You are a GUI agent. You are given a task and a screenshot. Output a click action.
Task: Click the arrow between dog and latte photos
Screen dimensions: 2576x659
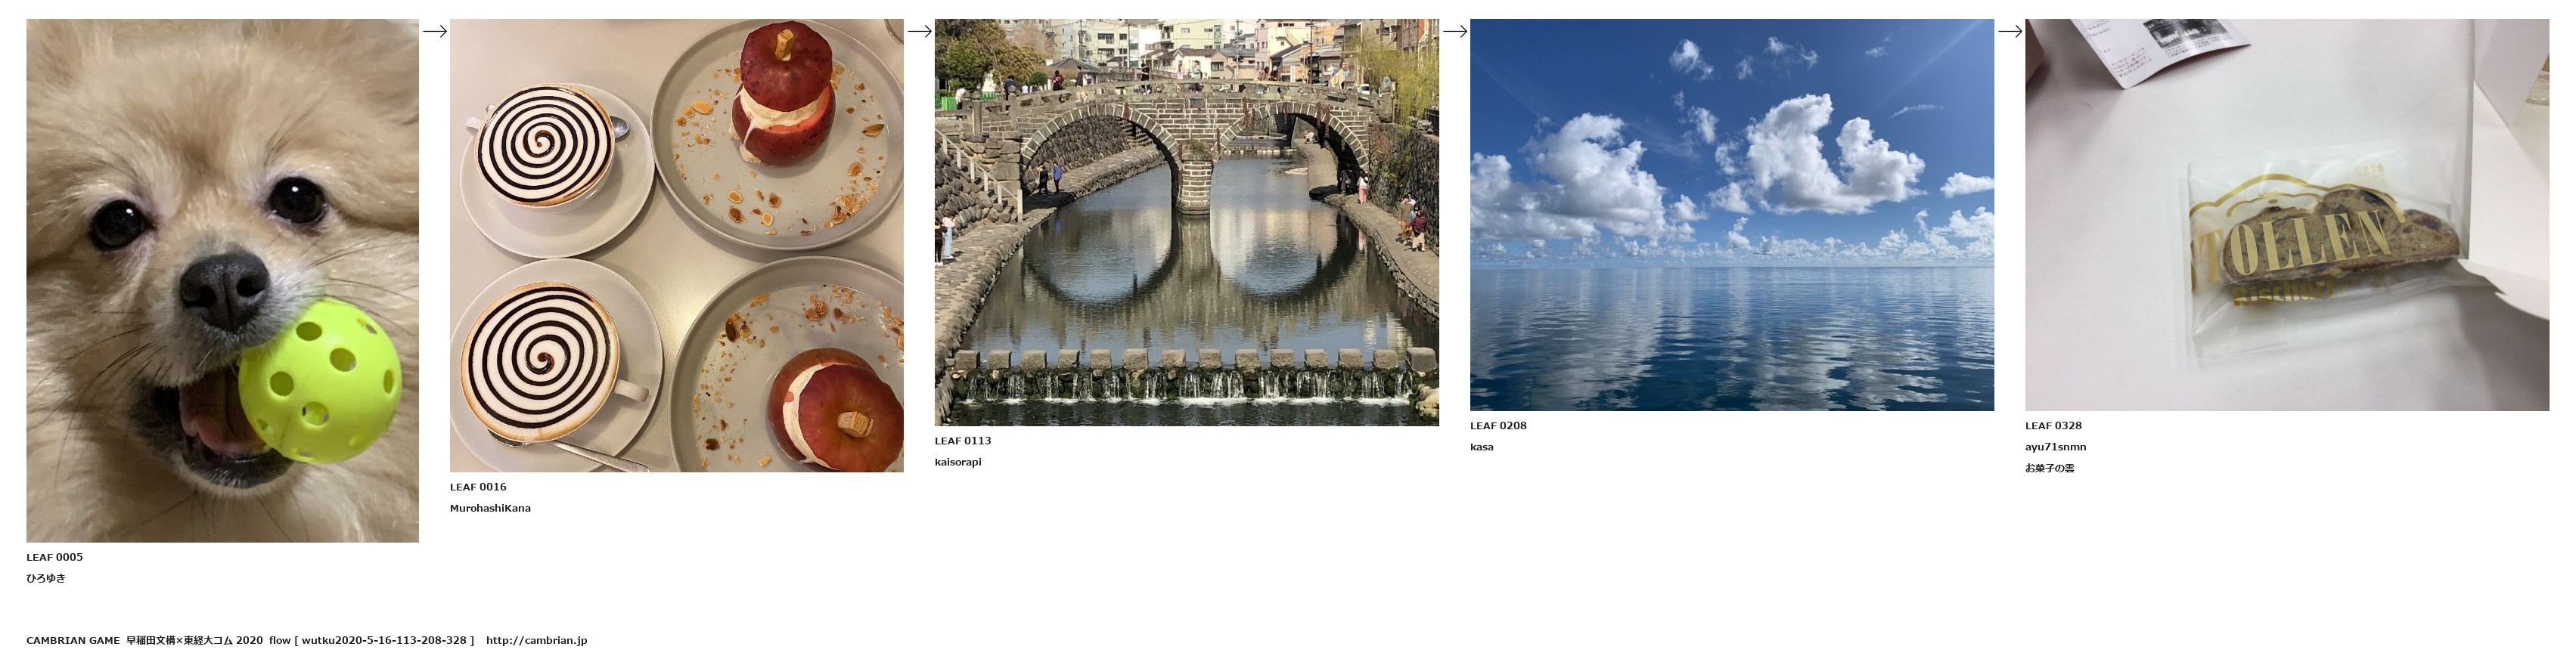pyautogui.click(x=434, y=31)
